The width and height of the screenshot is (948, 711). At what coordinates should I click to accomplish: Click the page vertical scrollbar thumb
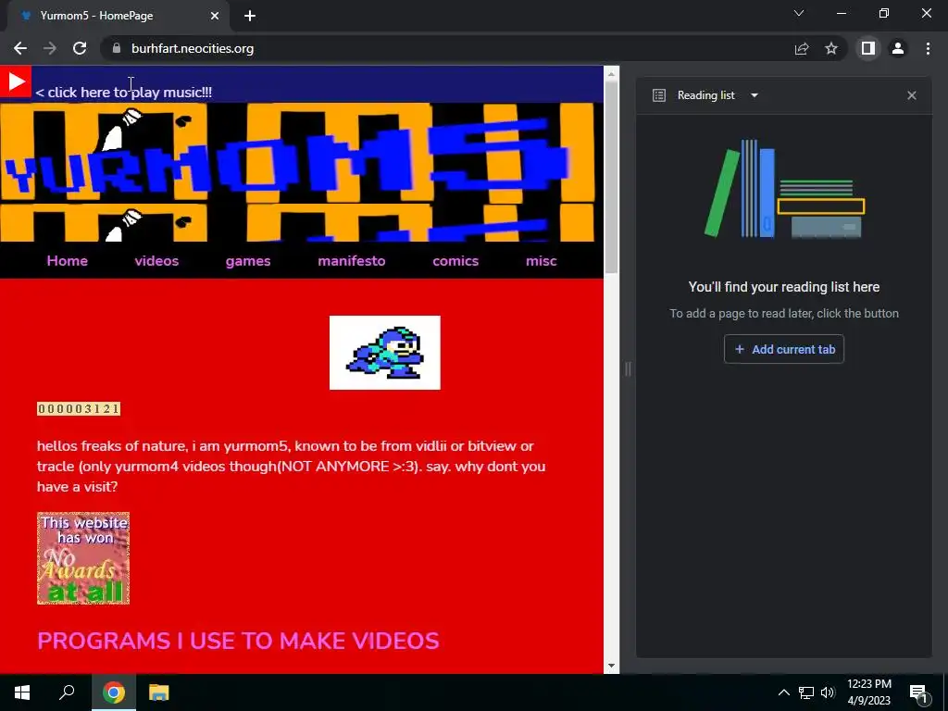(611, 177)
